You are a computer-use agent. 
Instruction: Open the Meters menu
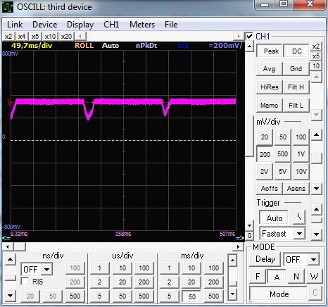pos(142,25)
